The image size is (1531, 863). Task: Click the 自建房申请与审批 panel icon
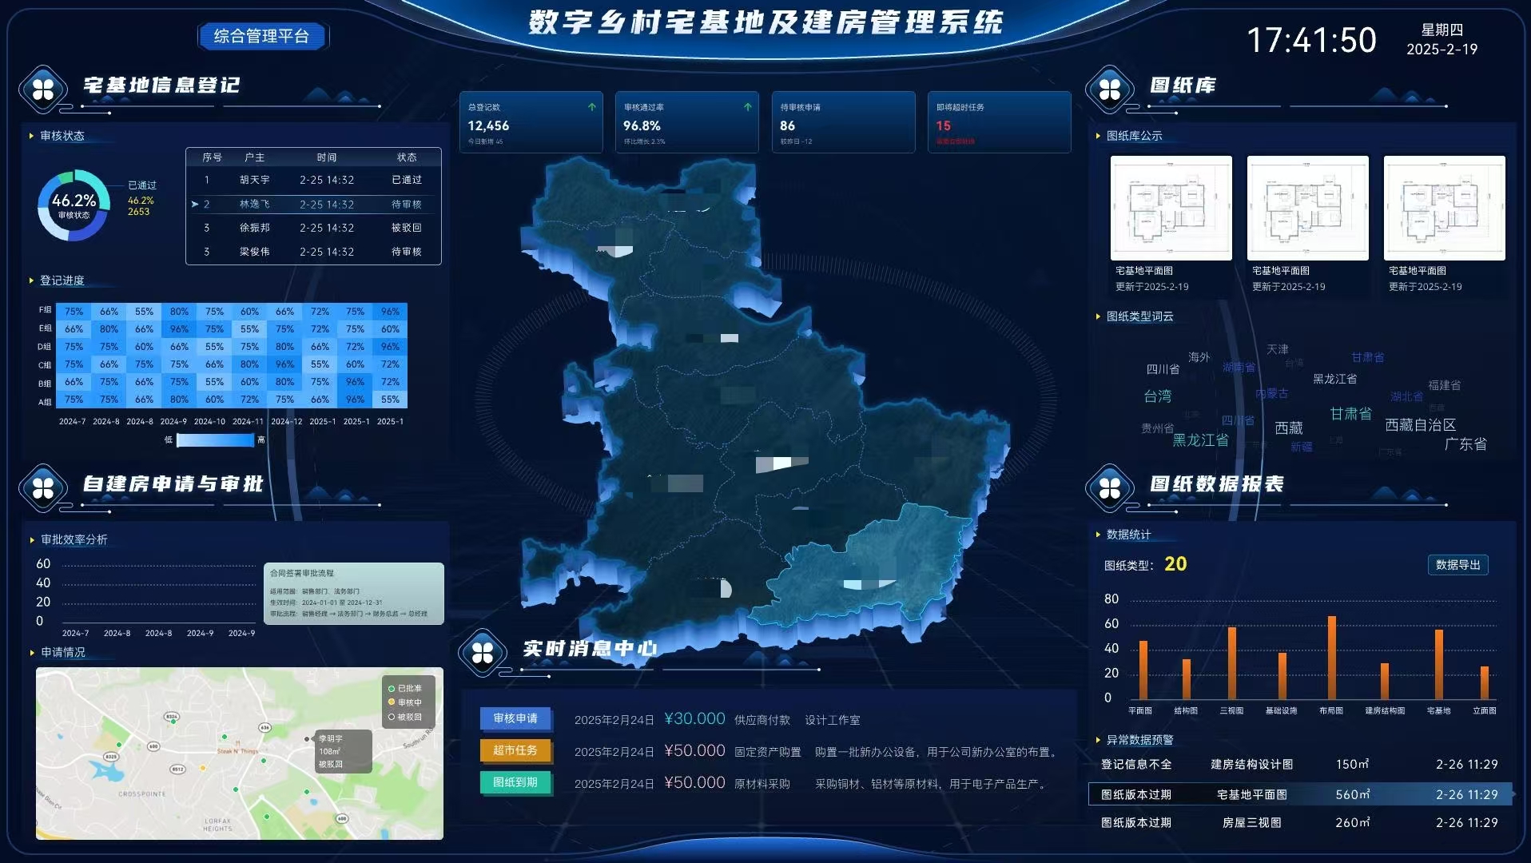click(44, 488)
